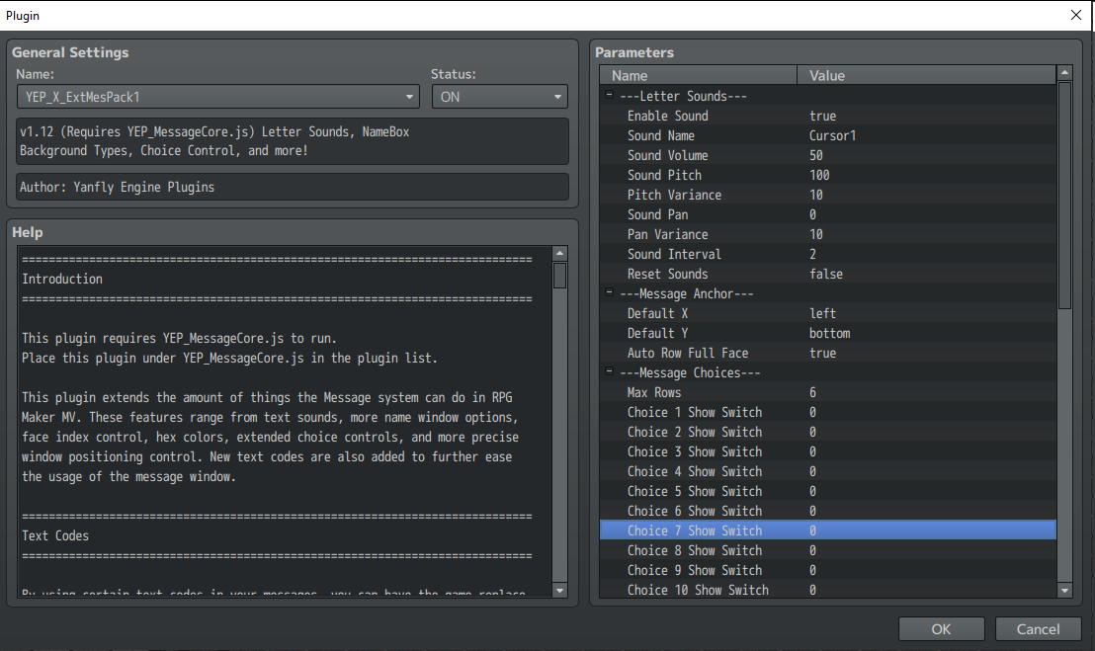Select the Sound Name parameter row

[827, 135]
